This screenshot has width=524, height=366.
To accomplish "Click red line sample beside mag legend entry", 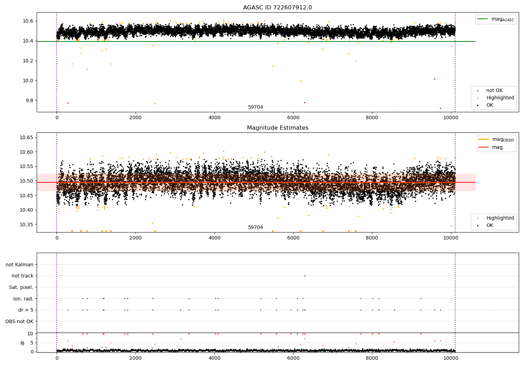I will (x=484, y=147).
